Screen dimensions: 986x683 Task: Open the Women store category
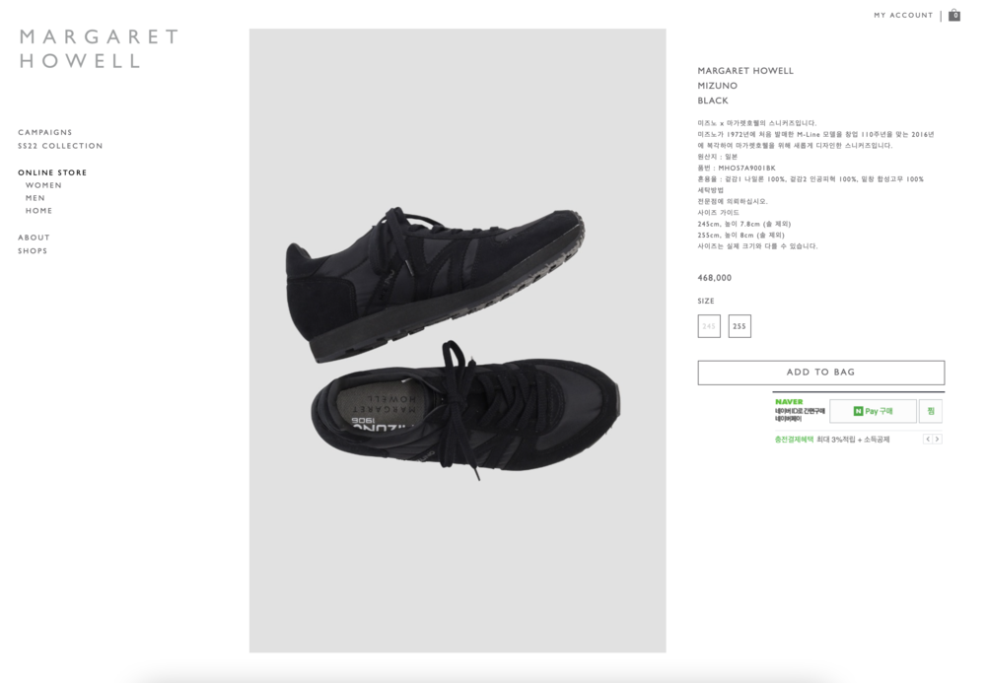(43, 185)
